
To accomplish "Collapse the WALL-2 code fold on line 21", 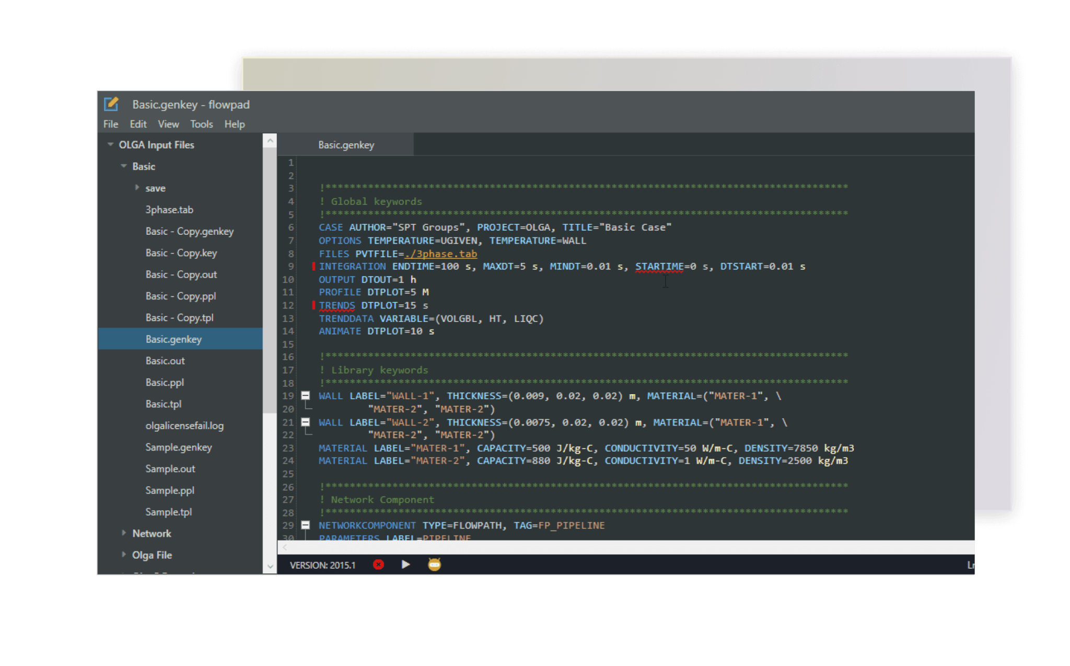I will [305, 422].
